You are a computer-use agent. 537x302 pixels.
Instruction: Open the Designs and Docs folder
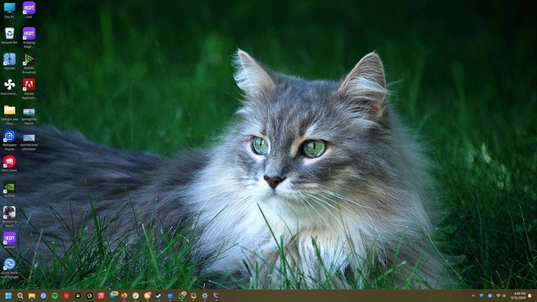(9, 112)
